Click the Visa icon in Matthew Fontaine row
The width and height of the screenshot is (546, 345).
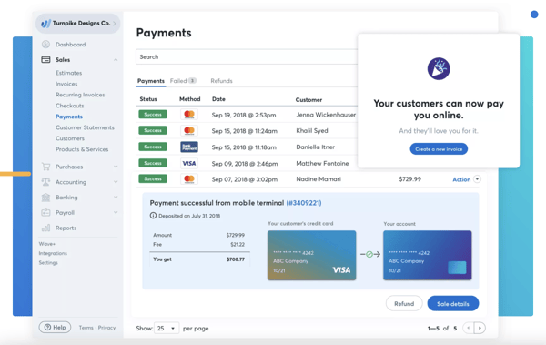point(189,163)
